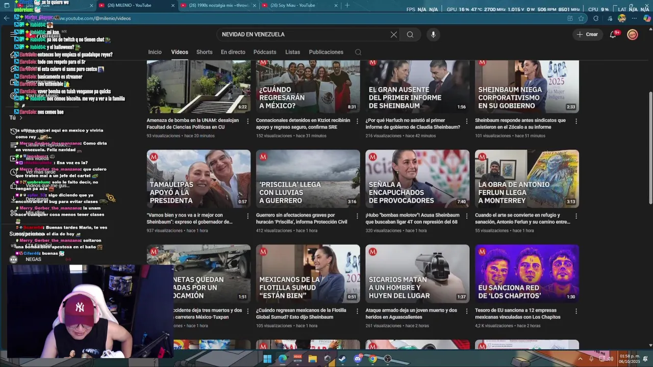This screenshot has width=653, height=367.
Task: Open SICARIOS MATAN A UN HOMBRE thumbnail
Action: pos(417,274)
